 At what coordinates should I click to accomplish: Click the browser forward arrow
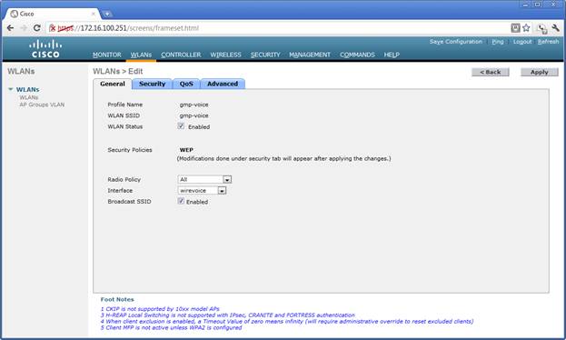point(24,28)
